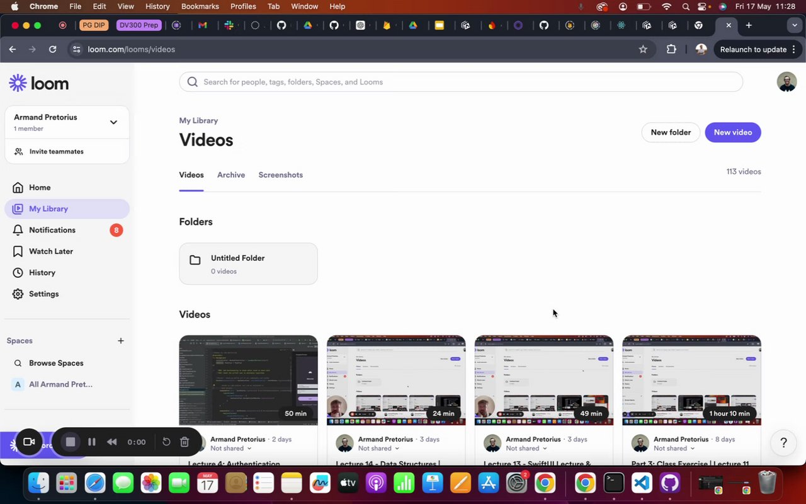Open the Trash in the dock
806x504 pixels.
[767, 483]
